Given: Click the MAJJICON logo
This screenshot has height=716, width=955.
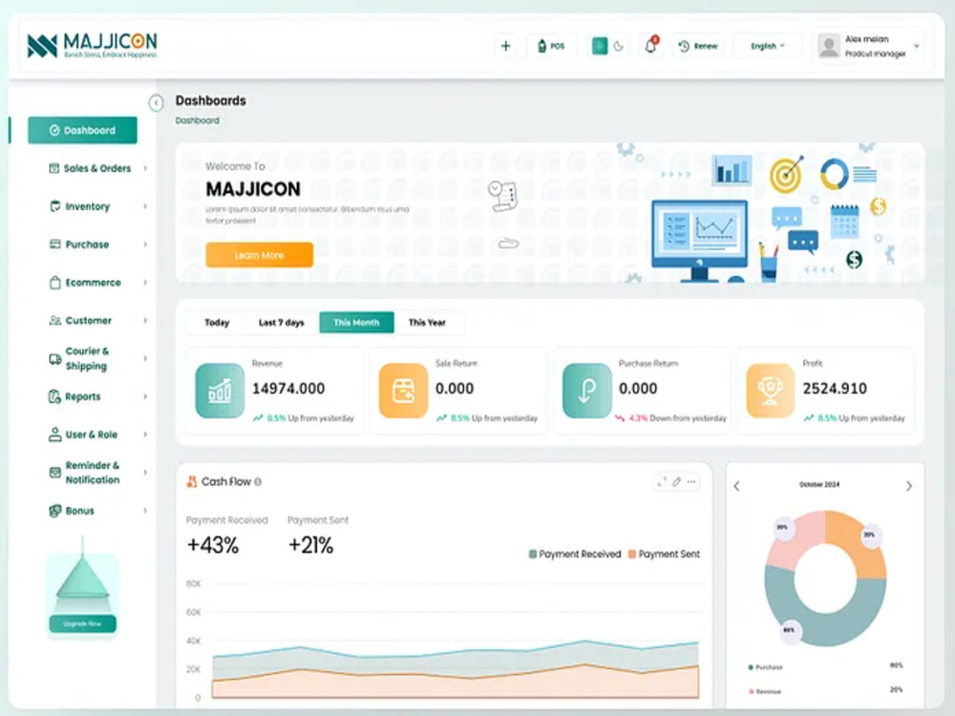Looking at the screenshot, I should pos(93,45).
